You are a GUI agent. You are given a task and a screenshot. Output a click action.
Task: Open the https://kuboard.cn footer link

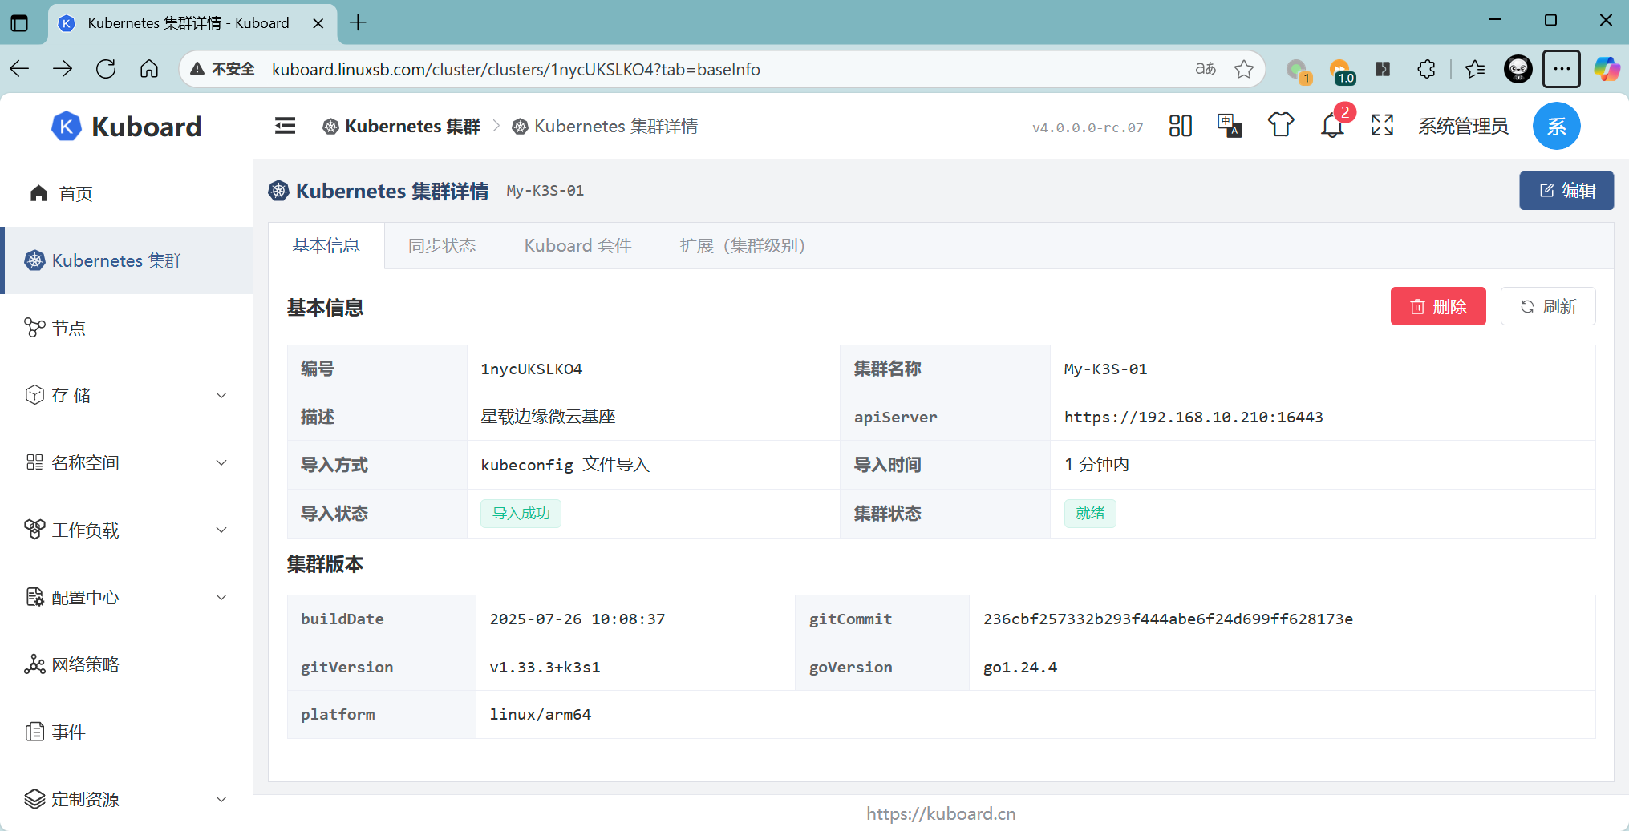pyautogui.click(x=940, y=813)
